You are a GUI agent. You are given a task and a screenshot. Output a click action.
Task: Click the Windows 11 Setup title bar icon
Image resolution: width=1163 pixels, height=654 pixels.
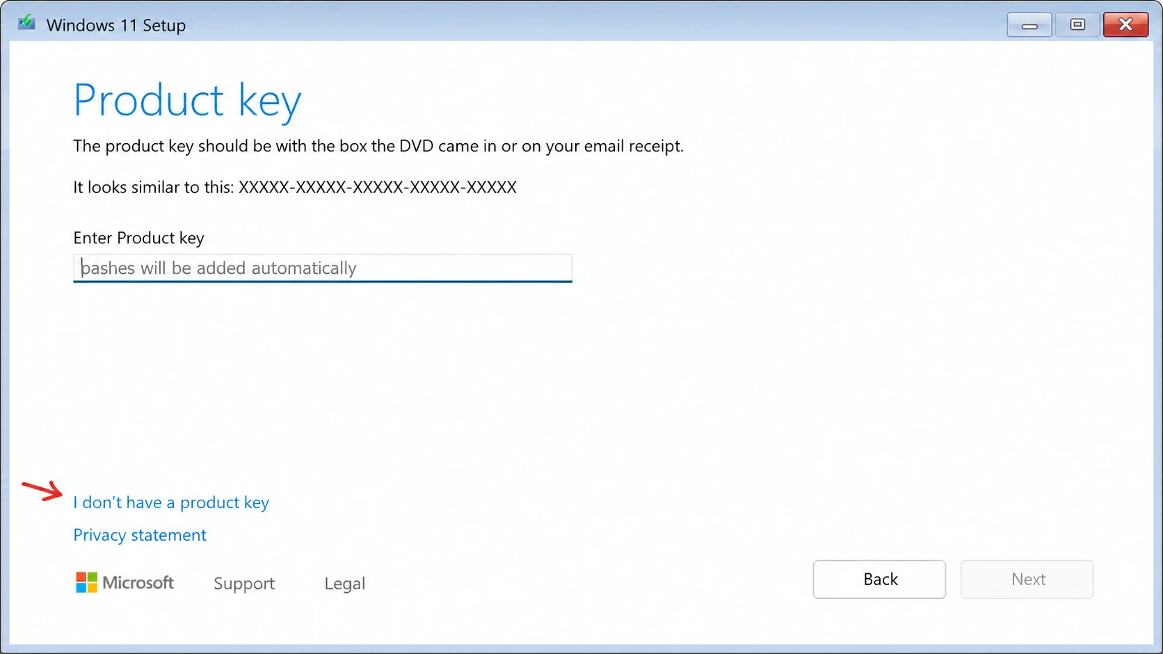(26, 23)
